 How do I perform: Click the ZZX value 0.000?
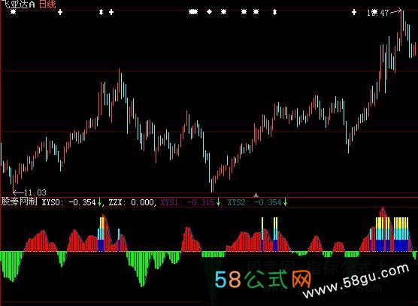[142, 202]
